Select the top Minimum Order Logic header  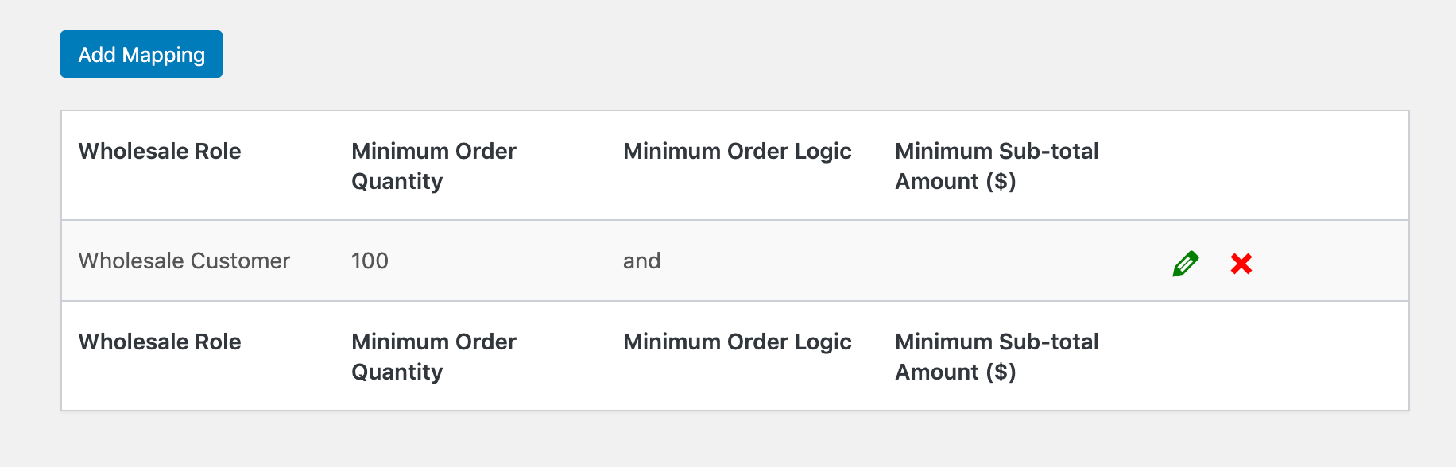click(x=737, y=151)
